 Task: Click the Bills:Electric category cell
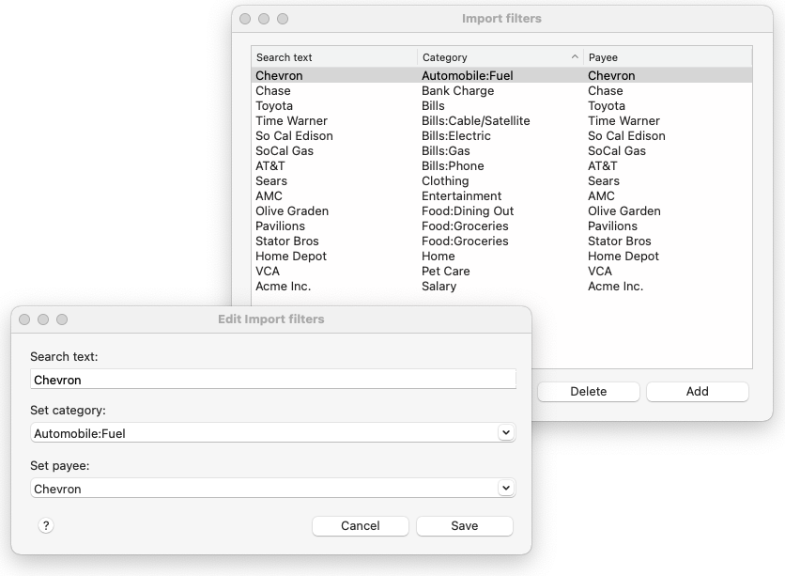(x=456, y=135)
